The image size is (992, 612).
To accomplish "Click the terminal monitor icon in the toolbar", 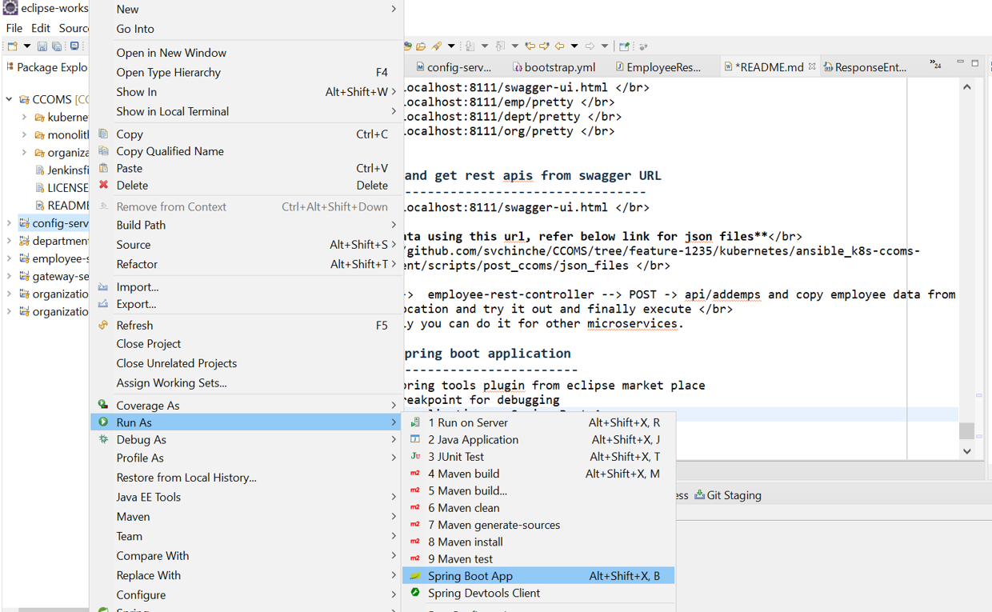I will pyautogui.click(x=74, y=46).
